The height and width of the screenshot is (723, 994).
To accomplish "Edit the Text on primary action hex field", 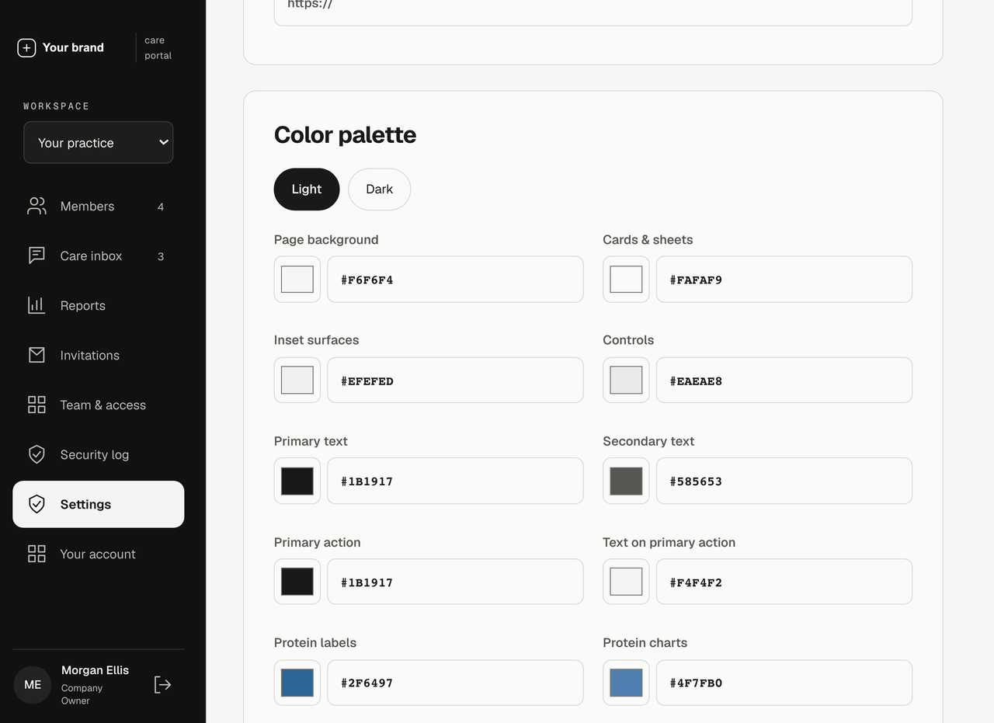I will pos(784,582).
